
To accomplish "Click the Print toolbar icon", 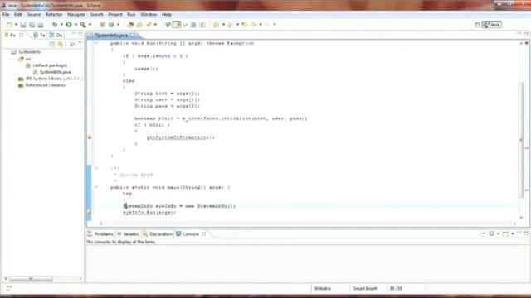I will [x=41, y=25].
